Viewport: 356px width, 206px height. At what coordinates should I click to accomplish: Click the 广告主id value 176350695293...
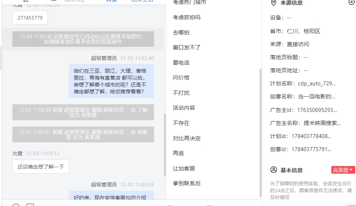tap(317, 110)
